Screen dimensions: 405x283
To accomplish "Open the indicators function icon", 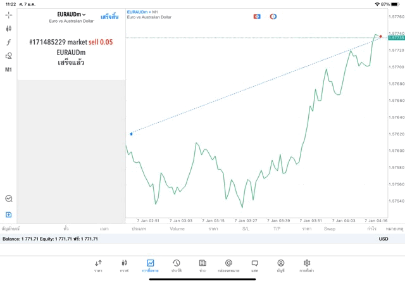I will [9, 42].
